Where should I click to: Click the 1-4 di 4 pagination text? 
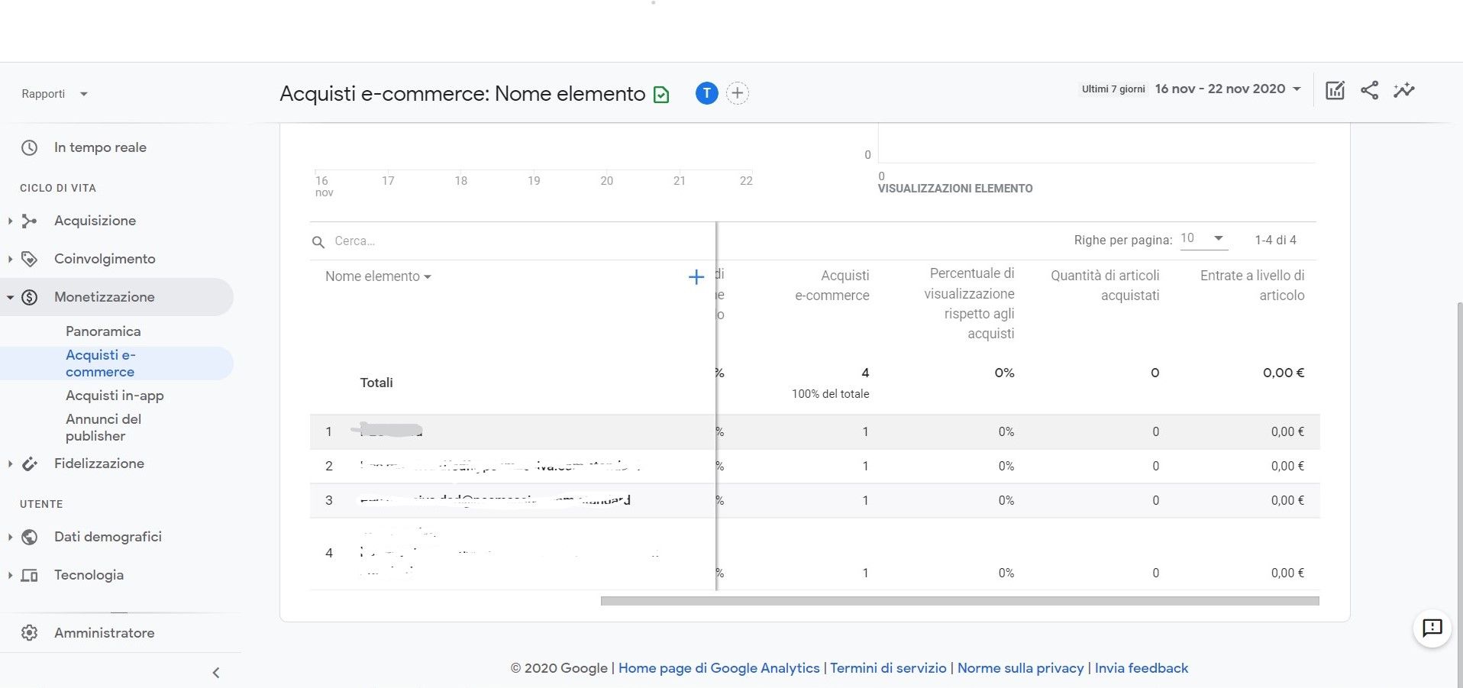[1275, 241]
